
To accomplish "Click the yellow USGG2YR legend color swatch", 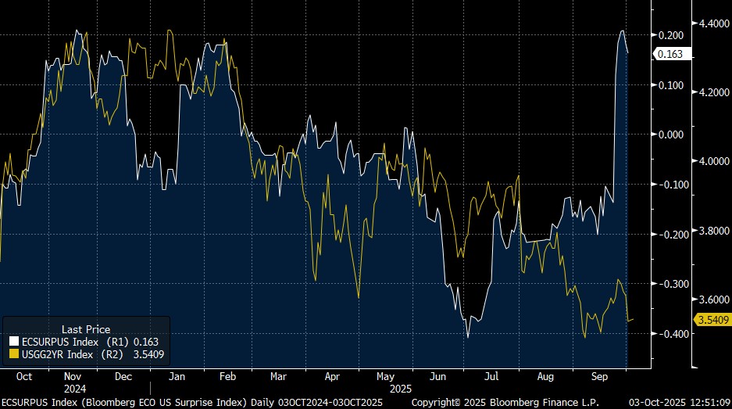I will [12, 354].
